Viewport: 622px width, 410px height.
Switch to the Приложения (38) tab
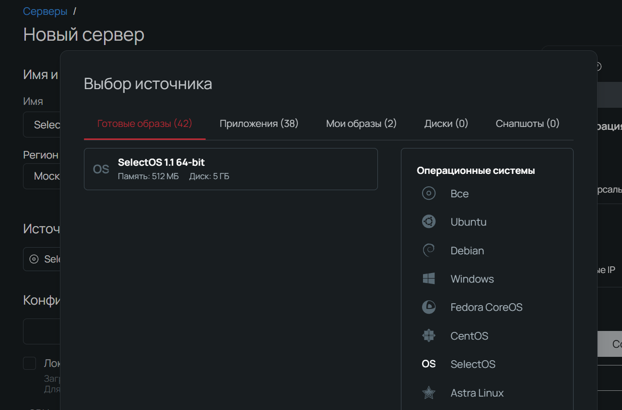(x=259, y=124)
